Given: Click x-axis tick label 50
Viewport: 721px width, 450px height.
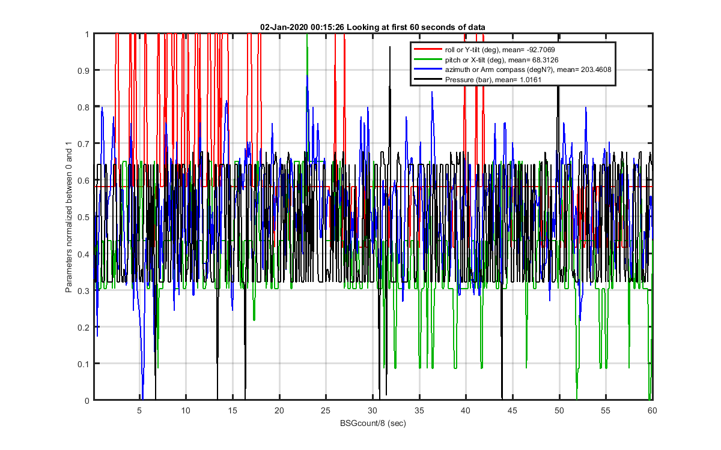Looking at the screenshot, I should (x=559, y=410).
